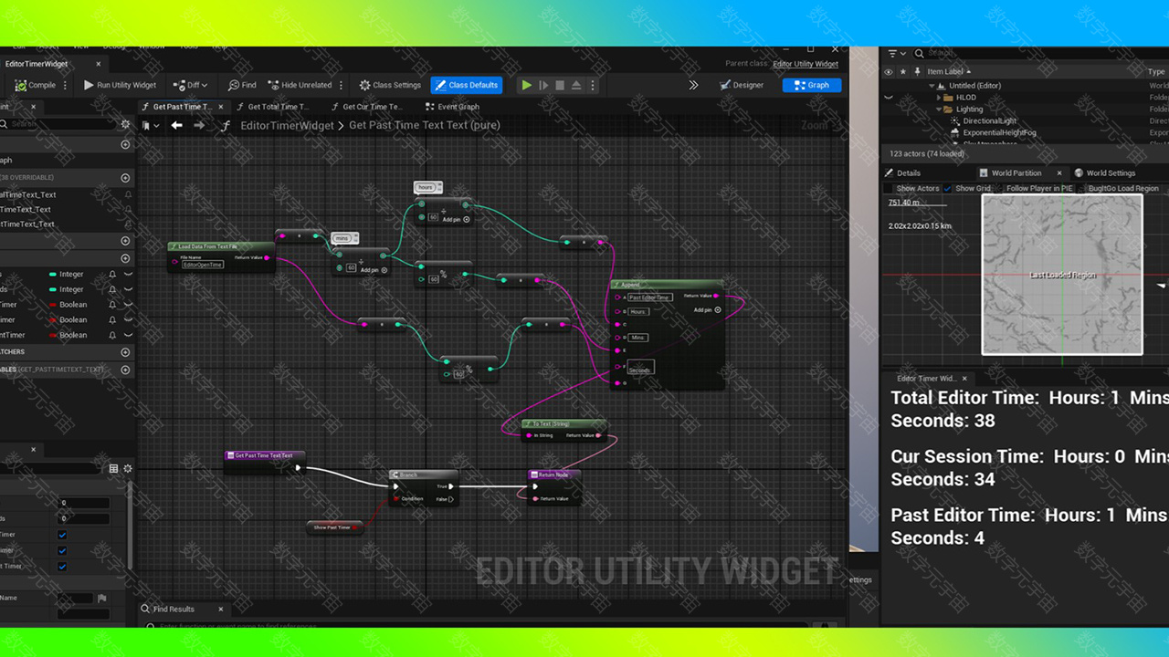1169x657 pixels.
Task: Click the Eject icon in toolbar
Action: click(x=576, y=85)
